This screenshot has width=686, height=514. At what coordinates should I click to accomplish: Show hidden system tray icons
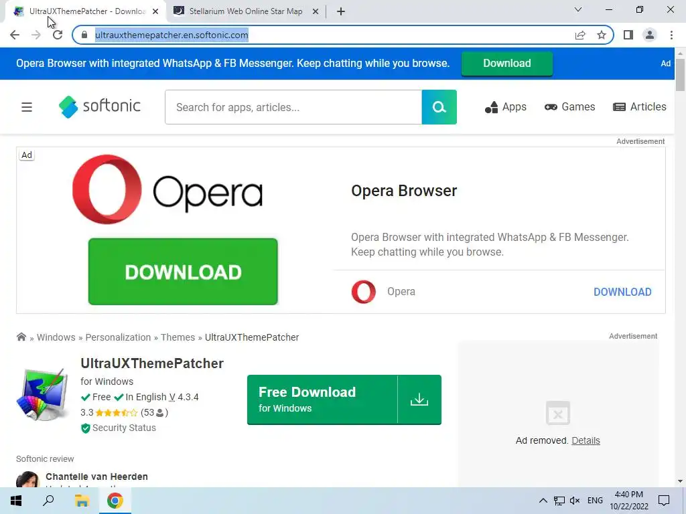(x=543, y=501)
